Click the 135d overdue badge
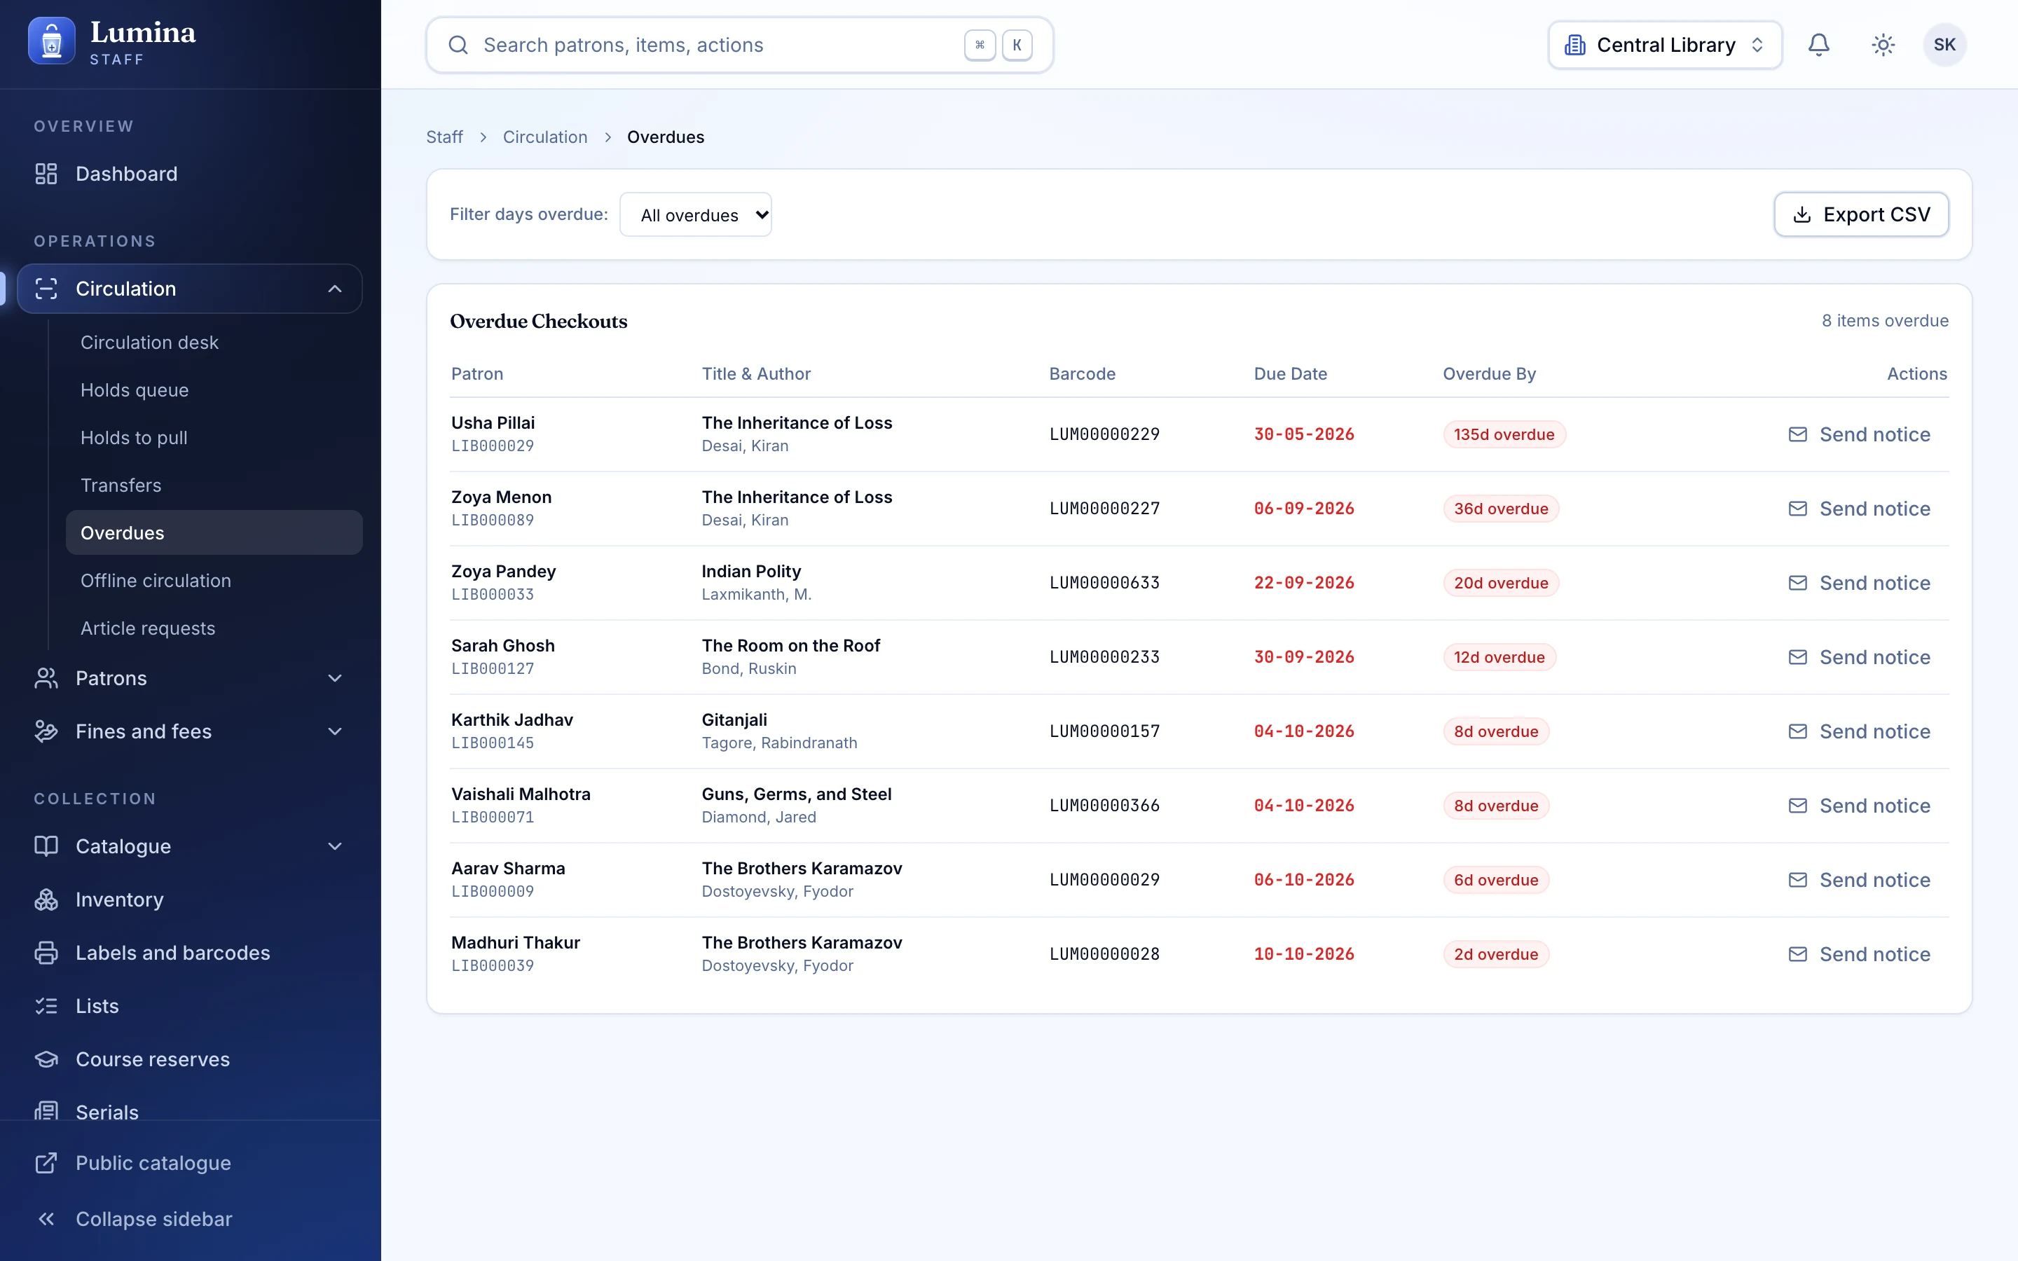 (1504, 434)
